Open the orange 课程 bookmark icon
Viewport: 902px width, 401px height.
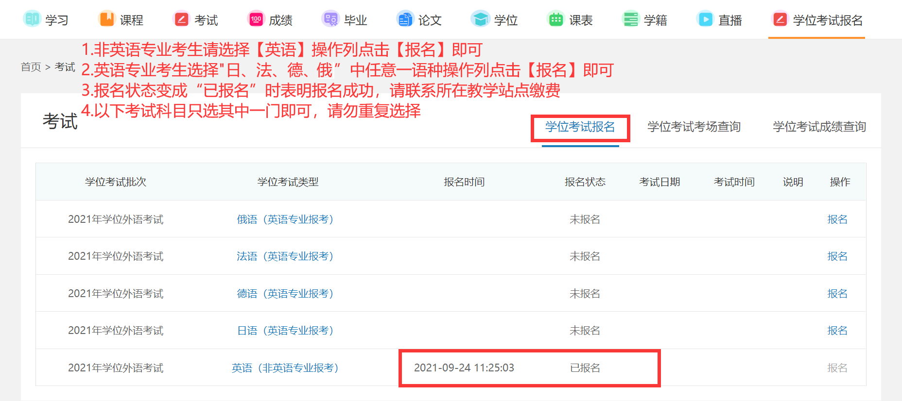(106, 19)
